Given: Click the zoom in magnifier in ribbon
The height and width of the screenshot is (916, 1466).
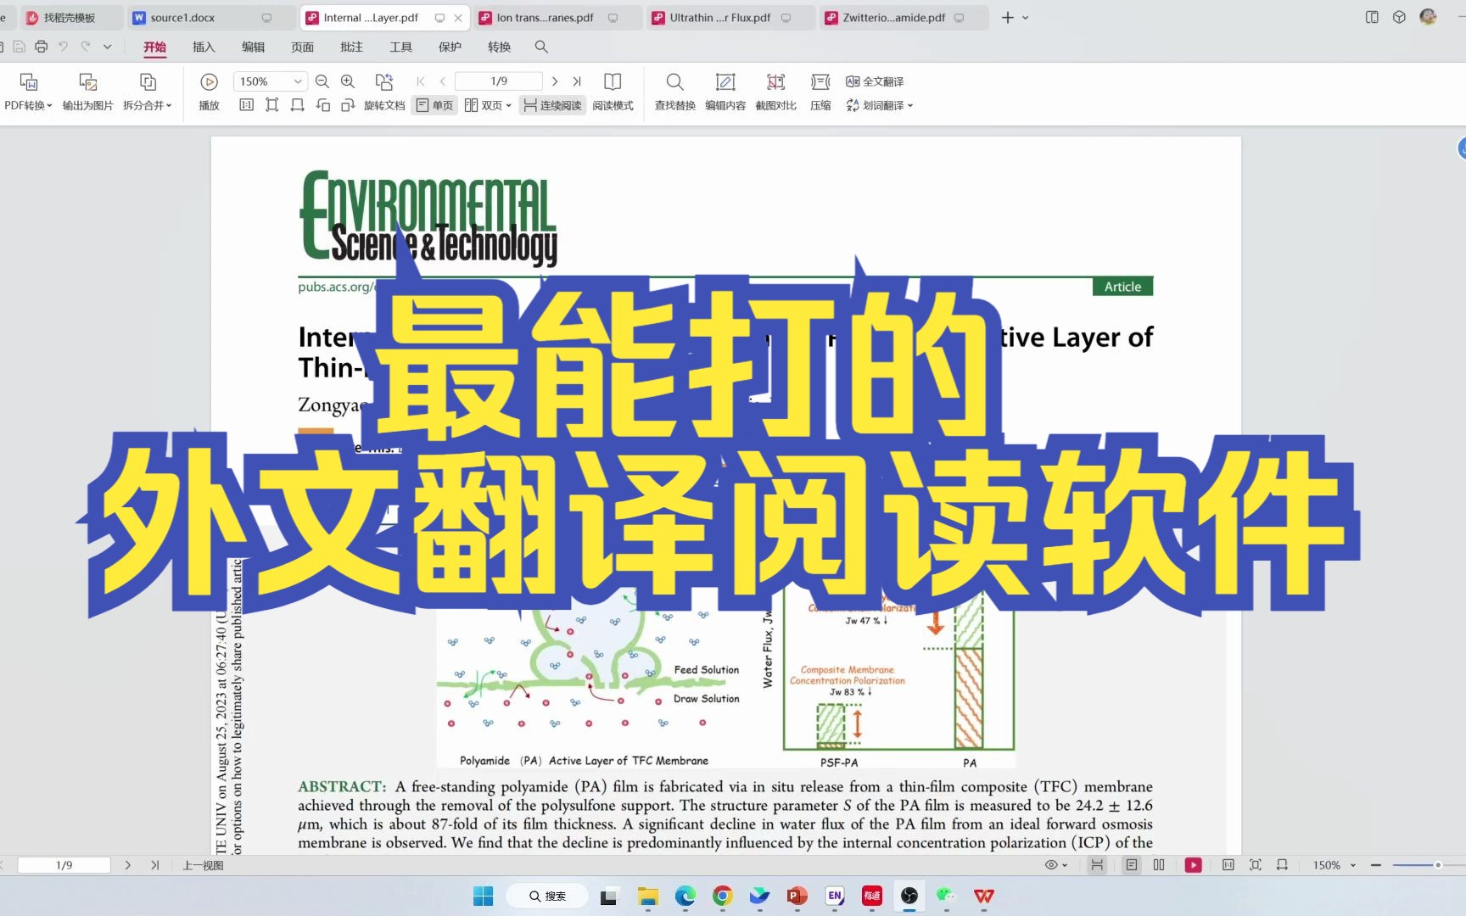Looking at the screenshot, I should pyautogui.click(x=348, y=81).
